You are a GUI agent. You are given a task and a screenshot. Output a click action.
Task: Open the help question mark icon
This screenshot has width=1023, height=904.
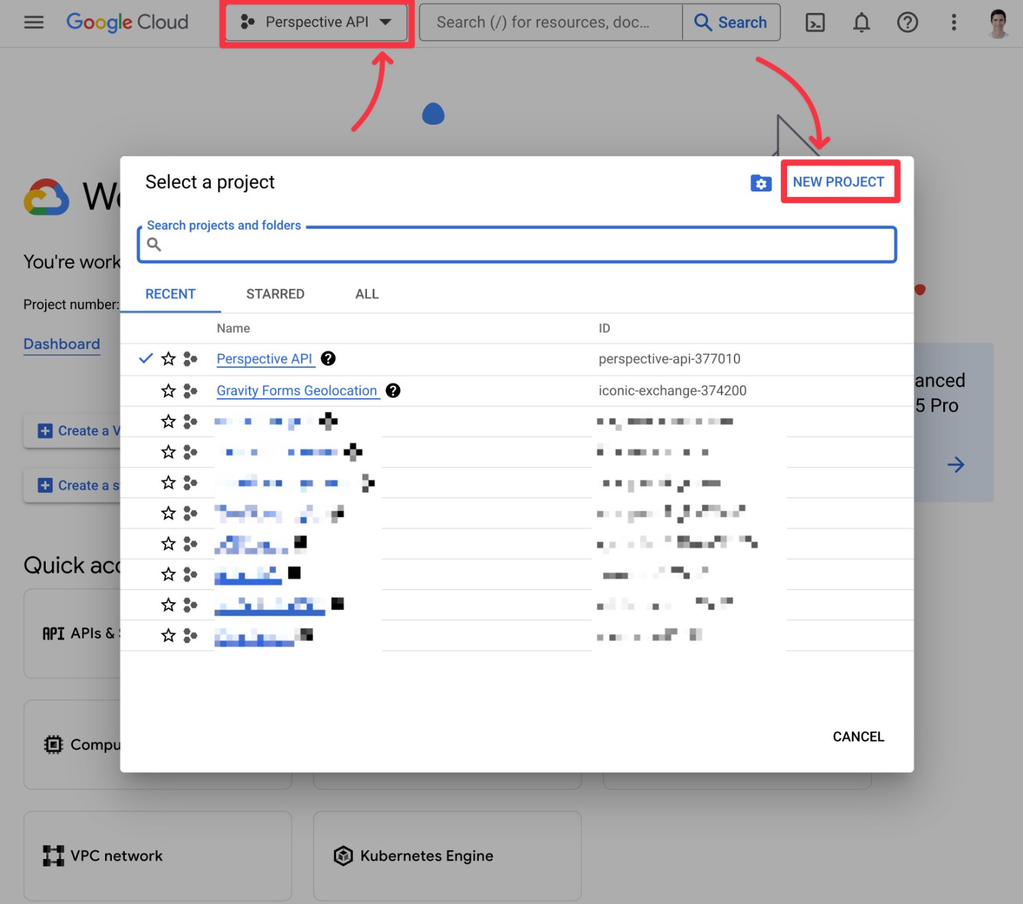tap(907, 22)
